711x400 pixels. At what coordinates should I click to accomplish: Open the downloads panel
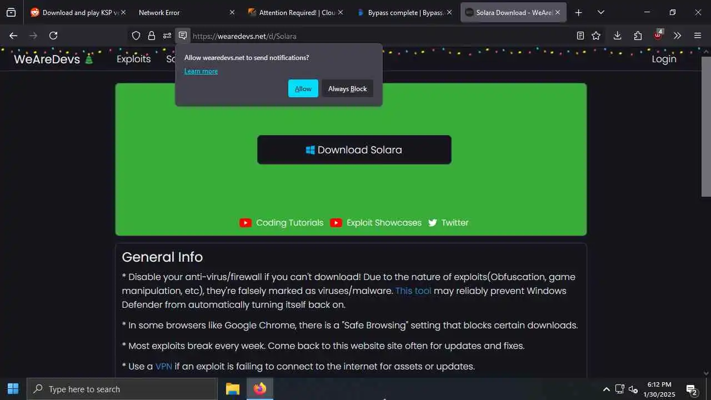click(x=617, y=36)
